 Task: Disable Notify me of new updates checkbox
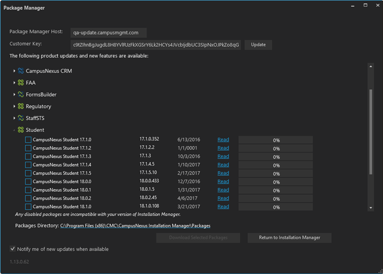tap(13, 249)
